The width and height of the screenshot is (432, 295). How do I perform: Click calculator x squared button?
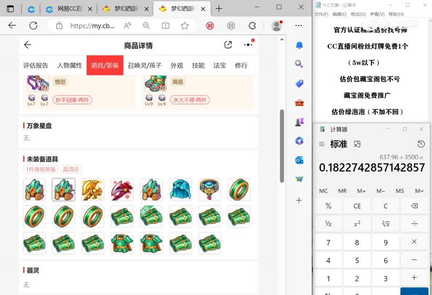pyautogui.click(x=357, y=224)
